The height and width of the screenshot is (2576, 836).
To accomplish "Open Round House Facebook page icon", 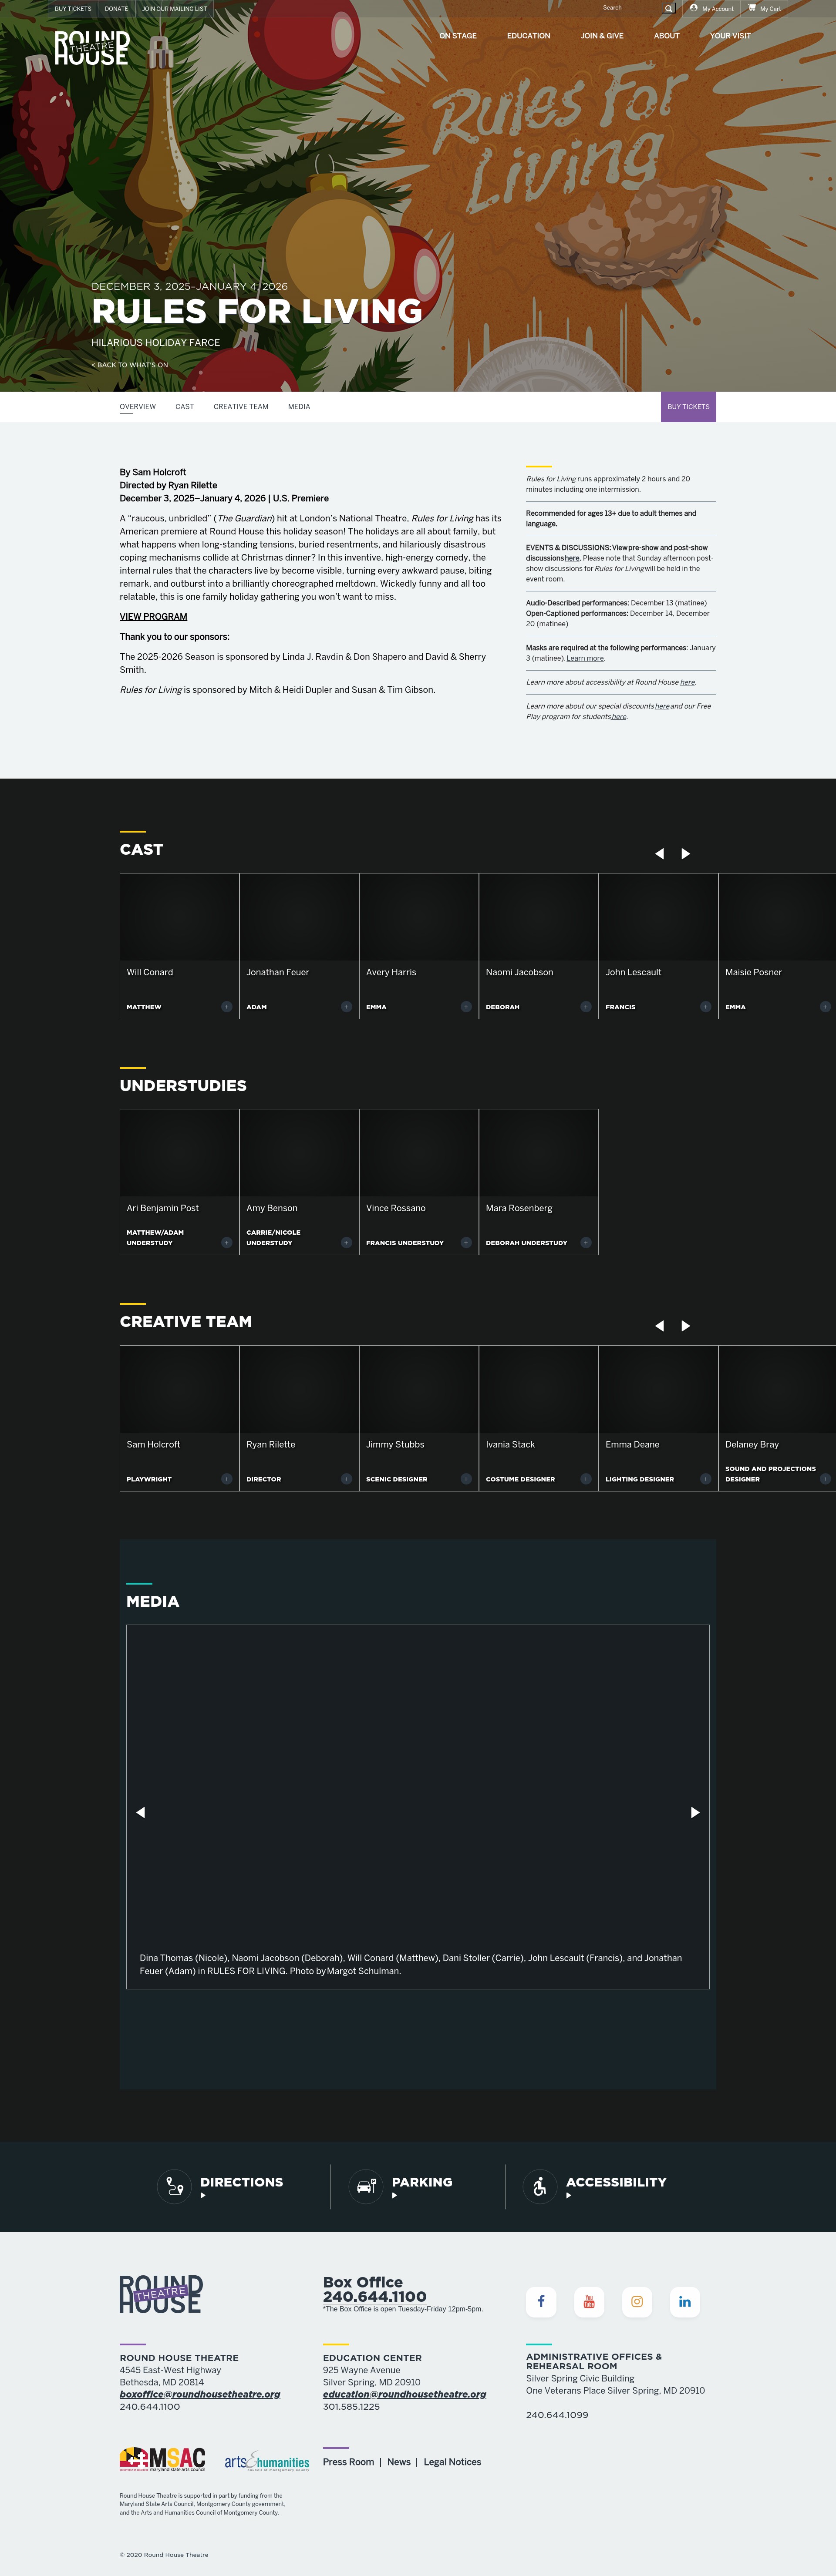I will 541,2301.
